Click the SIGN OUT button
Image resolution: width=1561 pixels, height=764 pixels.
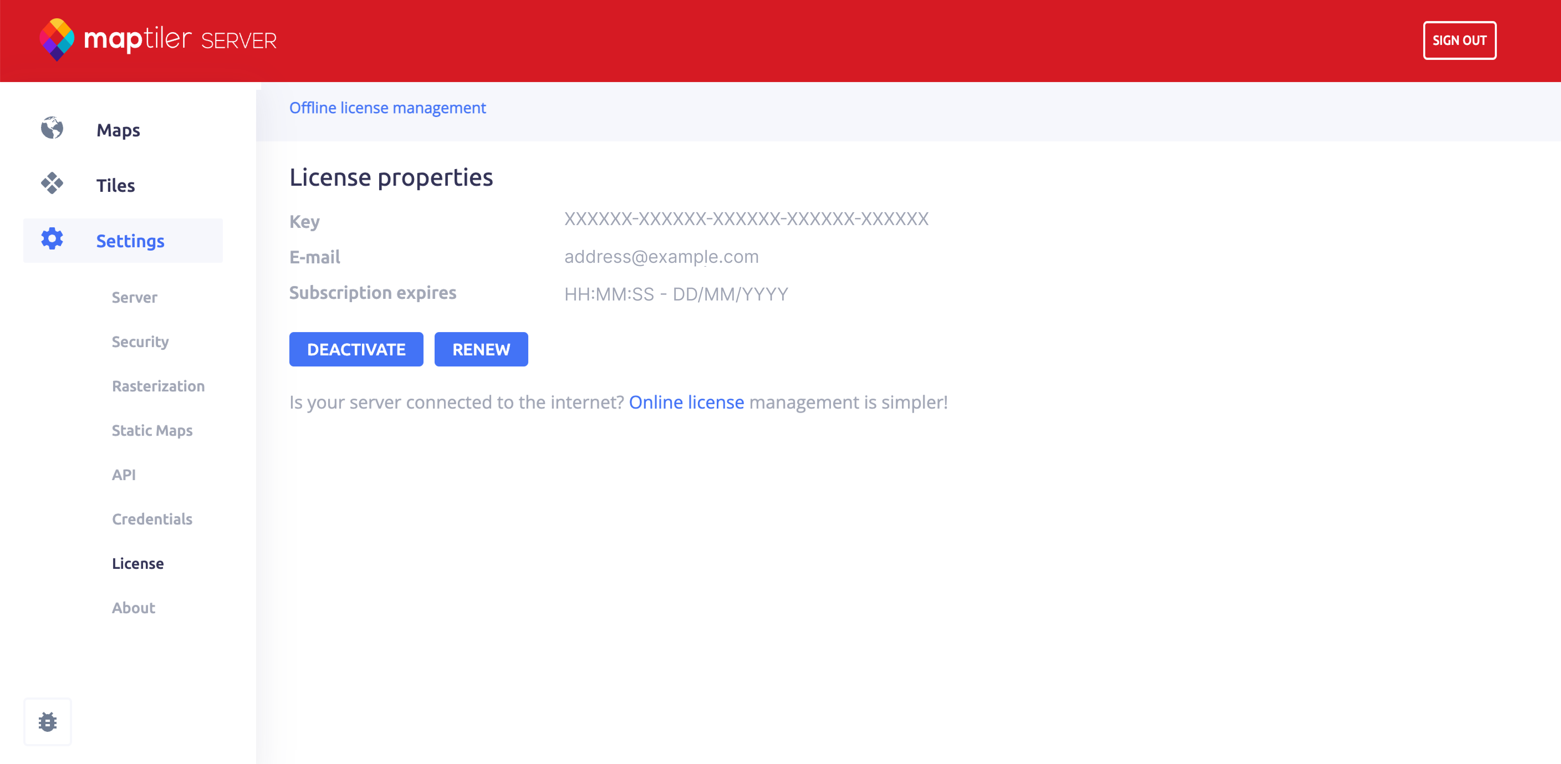coord(1459,40)
